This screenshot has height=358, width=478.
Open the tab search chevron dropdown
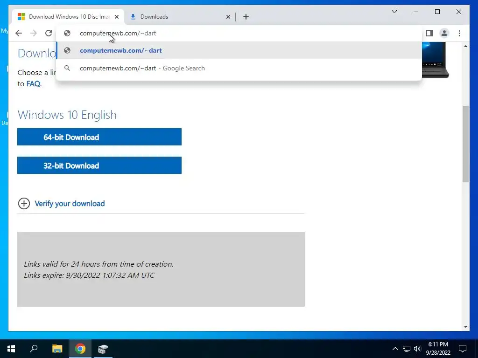pos(394,12)
